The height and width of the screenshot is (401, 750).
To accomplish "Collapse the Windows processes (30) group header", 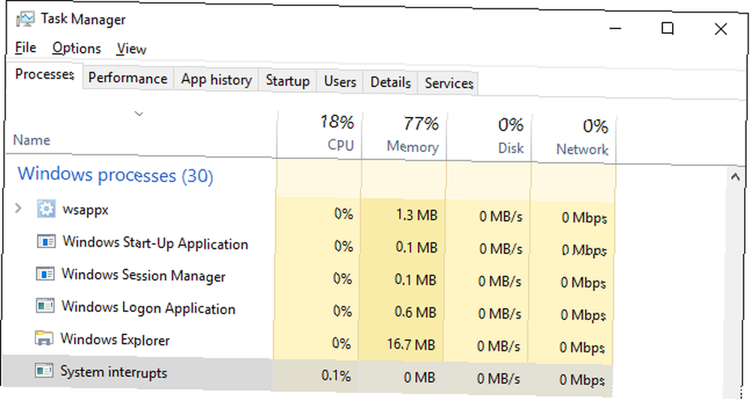I will click(115, 175).
